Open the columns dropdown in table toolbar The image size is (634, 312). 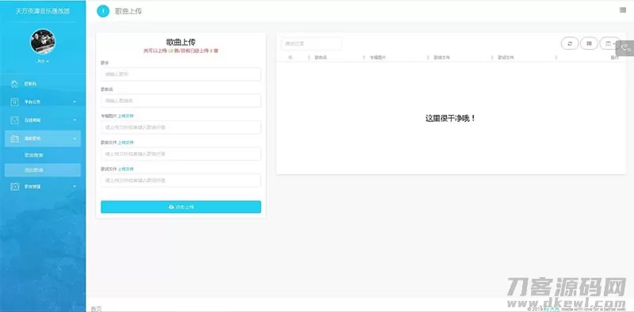[610, 44]
